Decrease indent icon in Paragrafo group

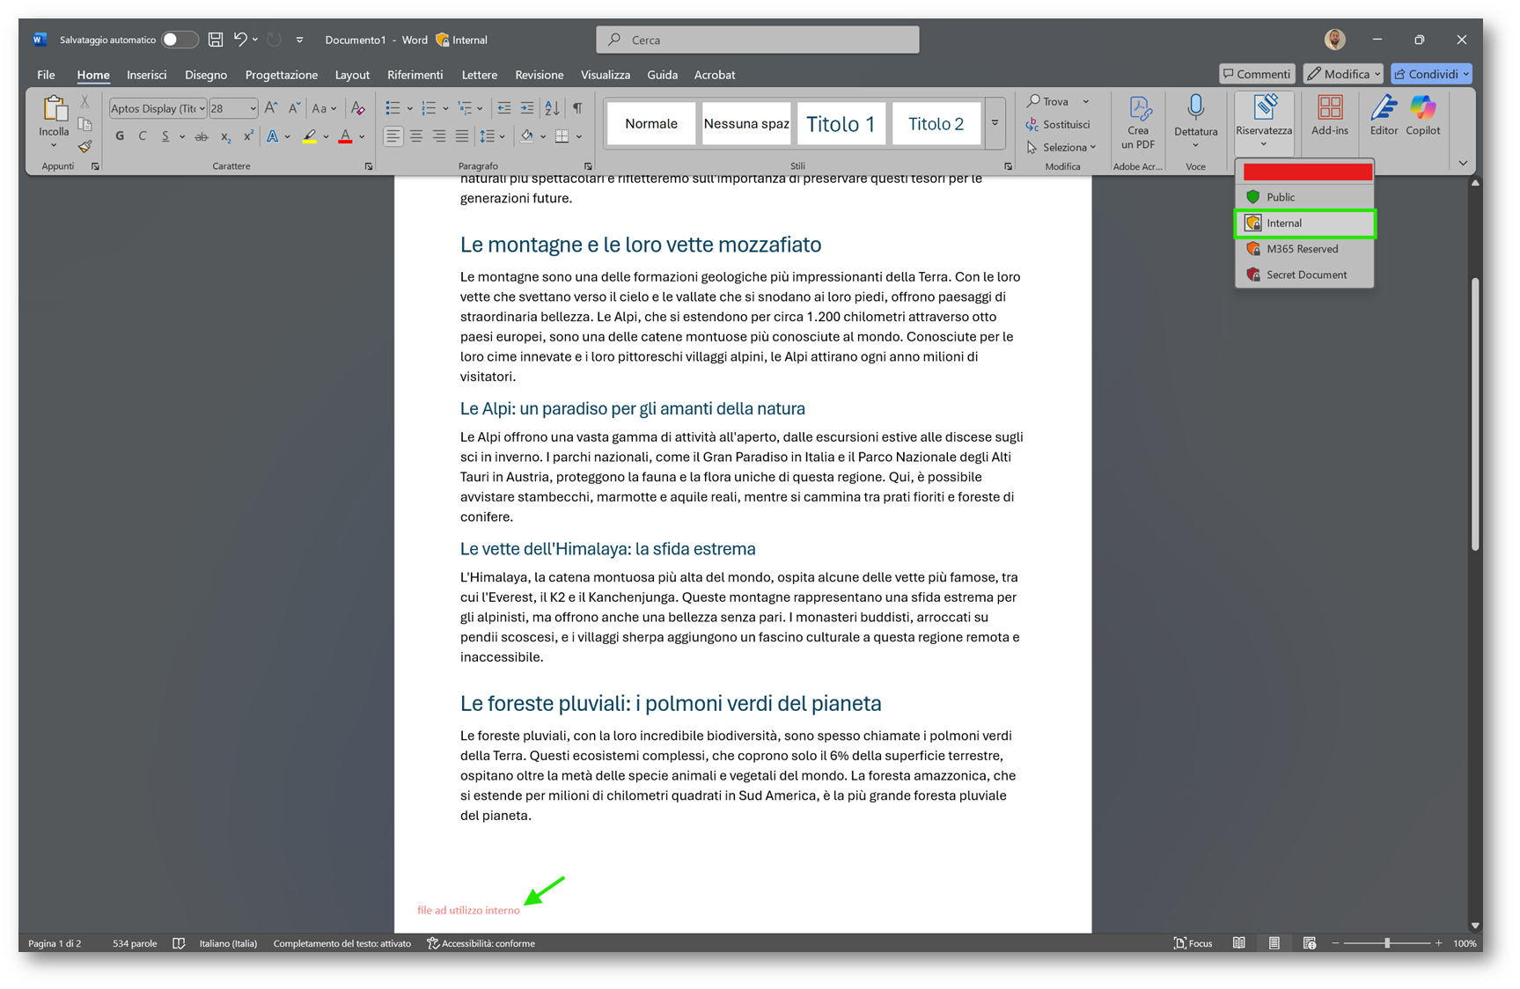coord(503,108)
